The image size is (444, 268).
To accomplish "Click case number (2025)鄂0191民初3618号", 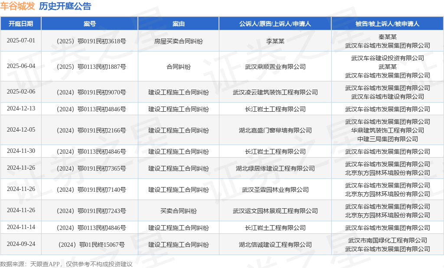I will point(91,41).
